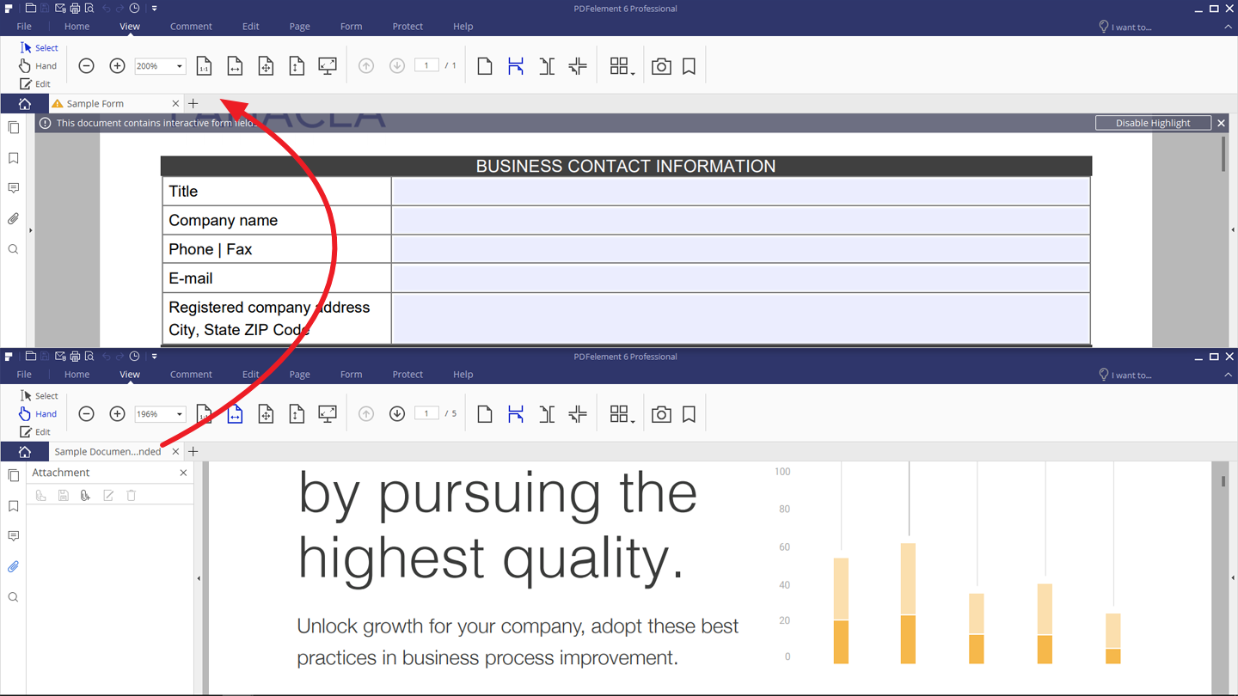Select Fit Width icon in bottom window
Viewport: 1238px width, 696px height.
pyautogui.click(x=235, y=414)
